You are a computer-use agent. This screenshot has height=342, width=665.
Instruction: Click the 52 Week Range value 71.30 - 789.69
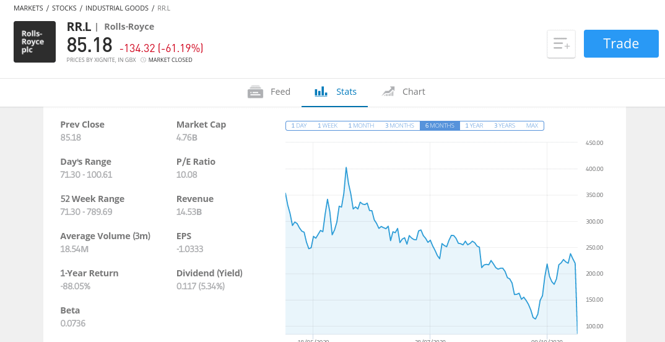(x=86, y=211)
